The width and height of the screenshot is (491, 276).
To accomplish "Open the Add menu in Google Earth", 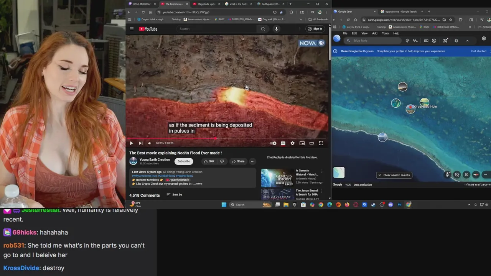I will click(x=375, y=33).
